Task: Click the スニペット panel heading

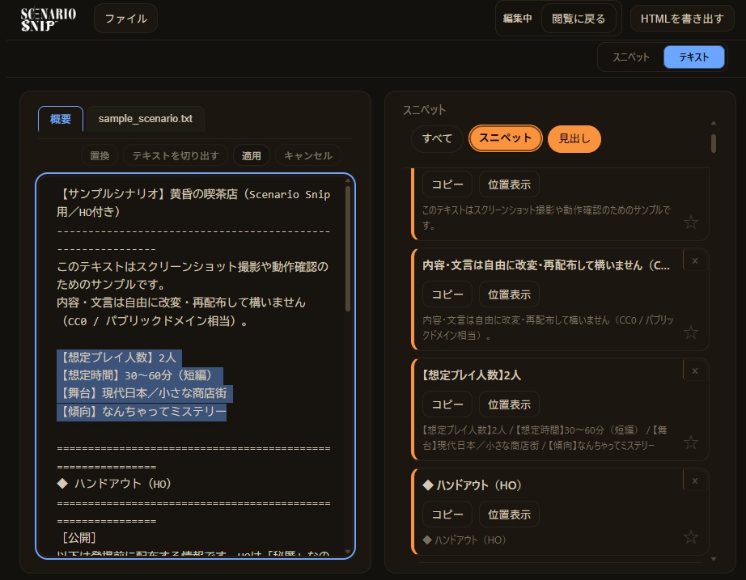Action: coord(425,110)
